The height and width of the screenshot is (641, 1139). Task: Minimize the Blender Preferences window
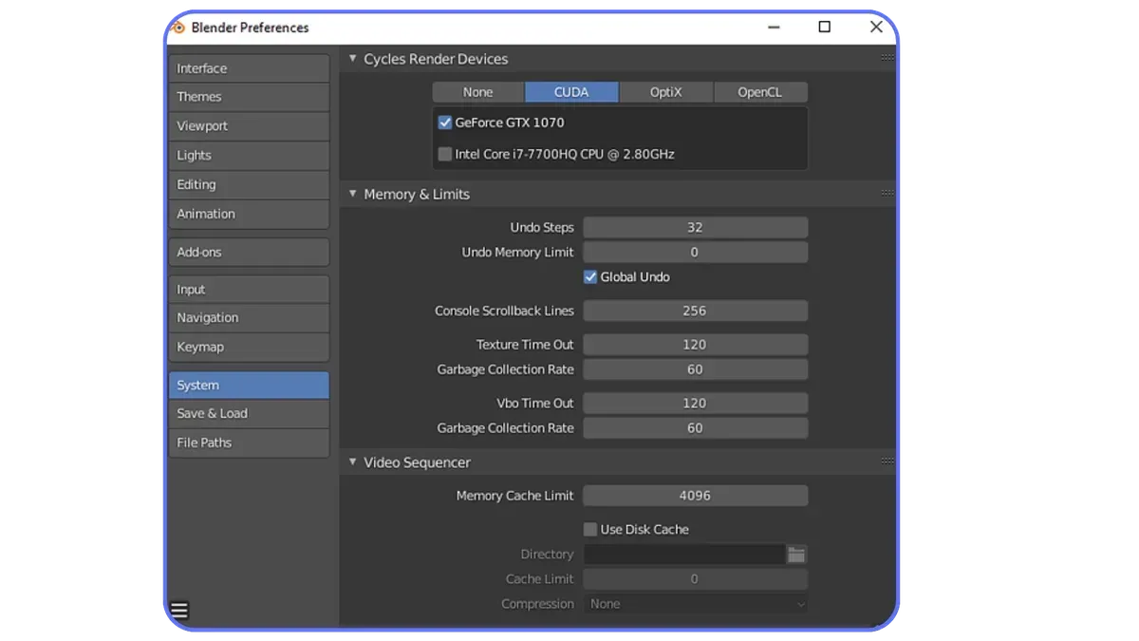(775, 28)
